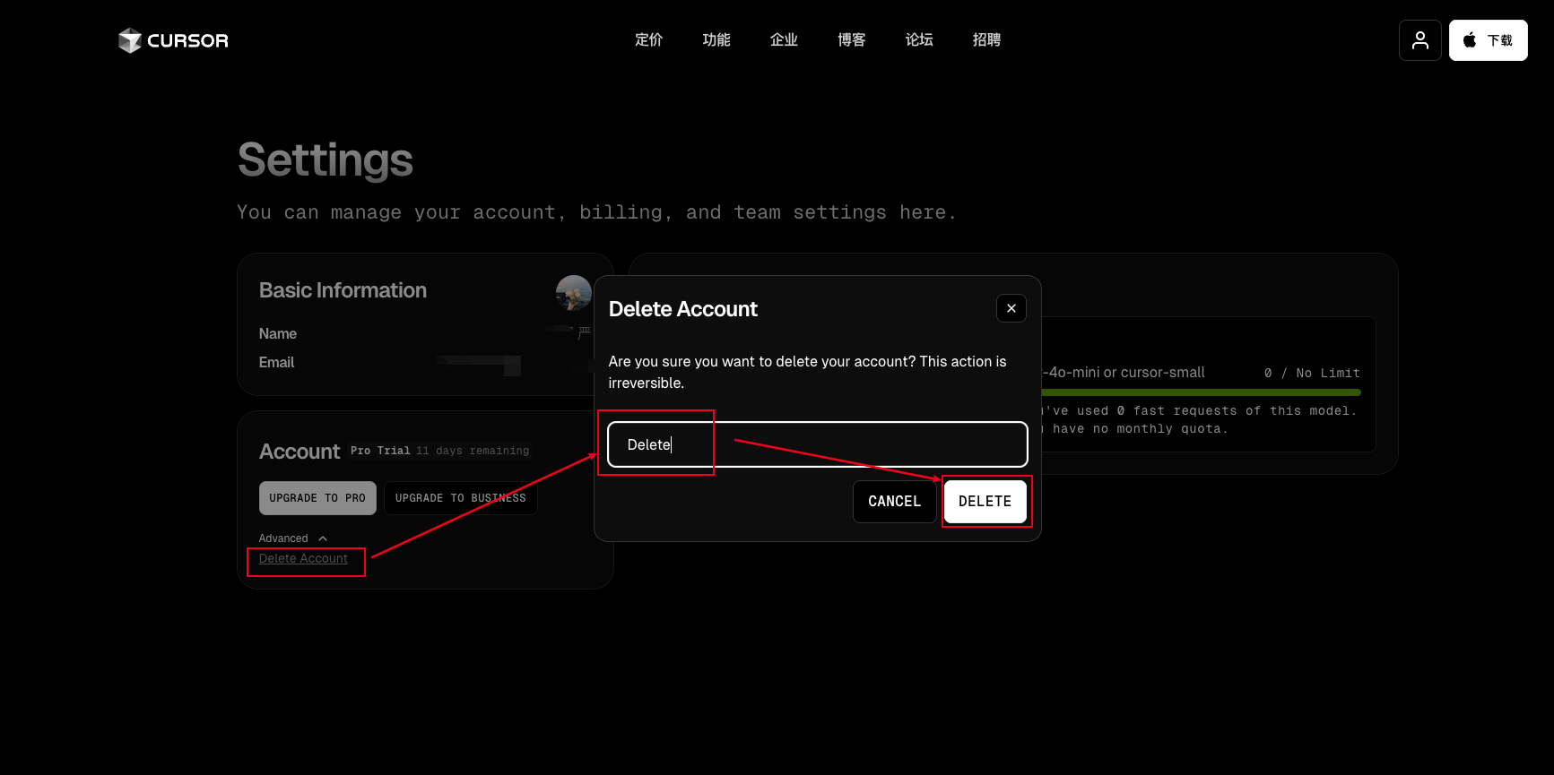Visit the 论坛 forum nav link
Viewport: 1554px width, 775px height.
click(x=919, y=39)
